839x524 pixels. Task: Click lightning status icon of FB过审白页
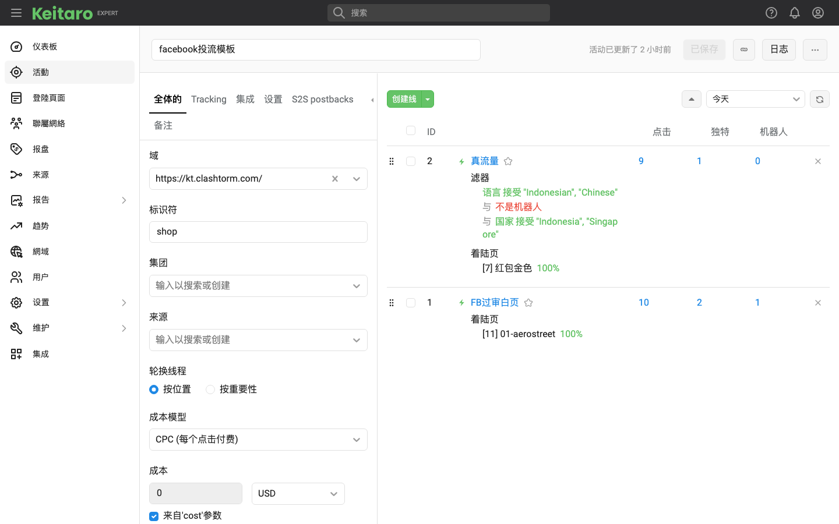pyautogui.click(x=461, y=303)
